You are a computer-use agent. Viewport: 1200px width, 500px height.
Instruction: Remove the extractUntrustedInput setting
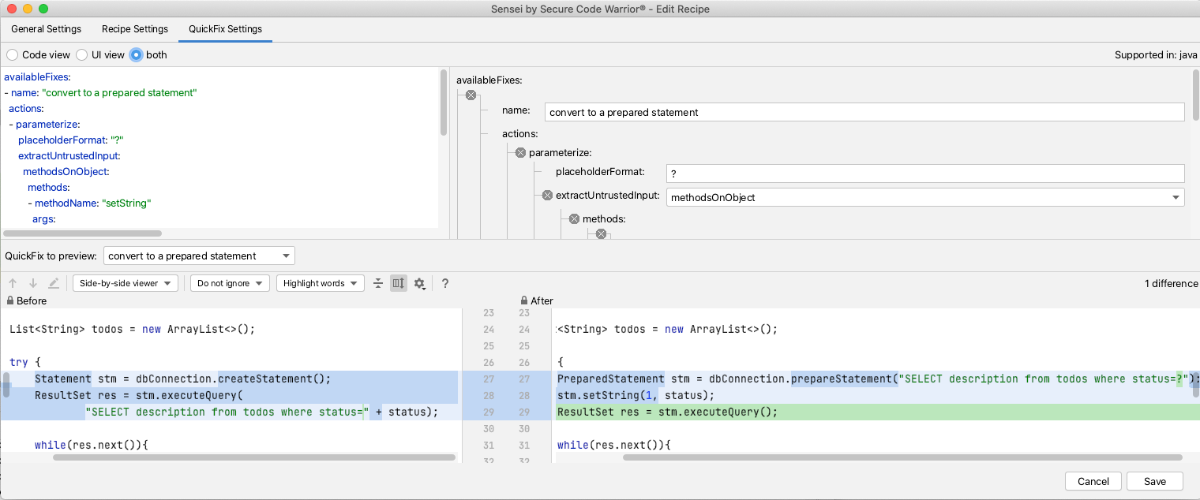click(547, 196)
